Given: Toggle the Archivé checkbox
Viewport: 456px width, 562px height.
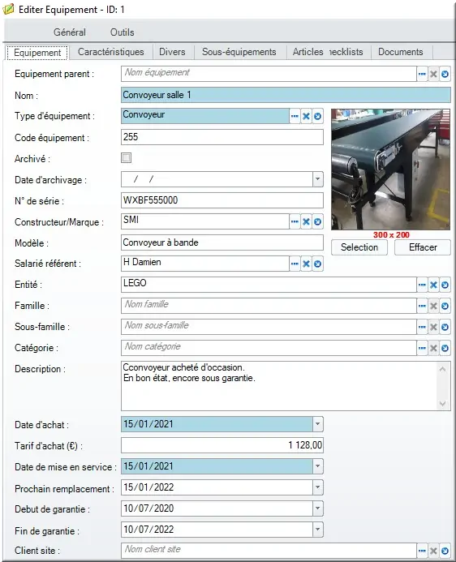Looking at the screenshot, I should [127, 157].
